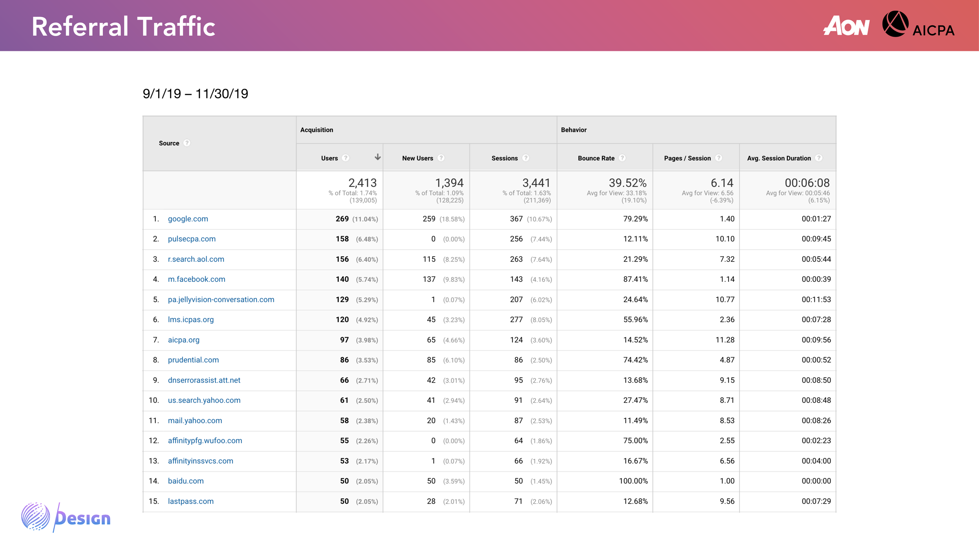Open the lastpass.com source link
This screenshot has width=979, height=550.
(x=190, y=501)
